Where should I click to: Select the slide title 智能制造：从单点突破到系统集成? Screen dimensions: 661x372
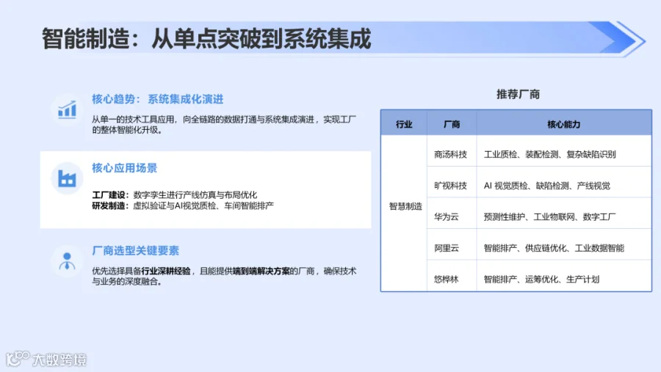click(x=206, y=39)
